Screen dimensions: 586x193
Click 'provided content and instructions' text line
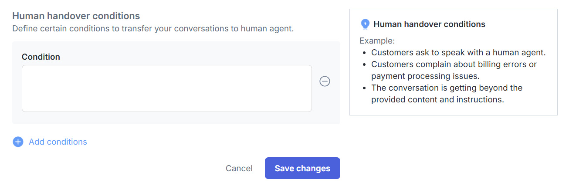pyautogui.click(x=437, y=100)
